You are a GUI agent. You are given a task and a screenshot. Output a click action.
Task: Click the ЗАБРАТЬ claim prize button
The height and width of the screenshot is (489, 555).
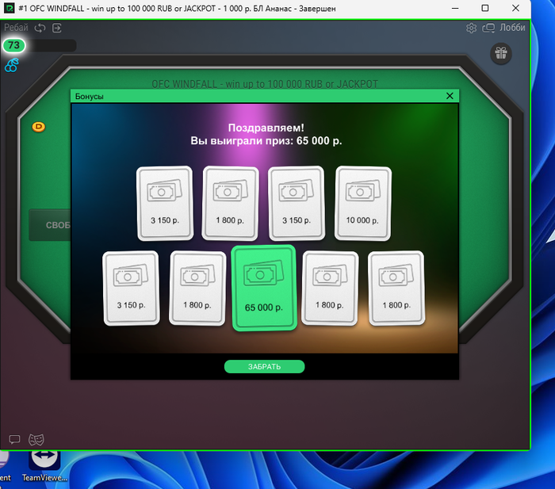[x=264, y=367]
